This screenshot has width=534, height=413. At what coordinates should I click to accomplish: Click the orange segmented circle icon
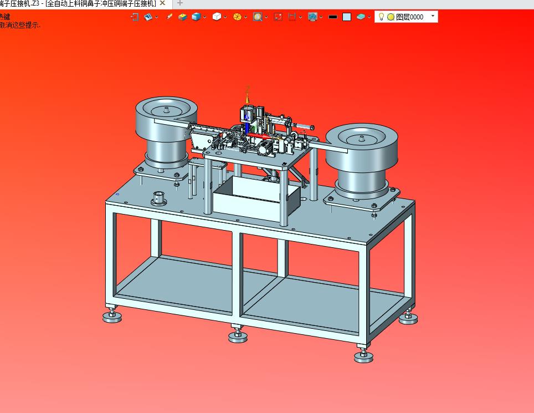click(238, 17)
